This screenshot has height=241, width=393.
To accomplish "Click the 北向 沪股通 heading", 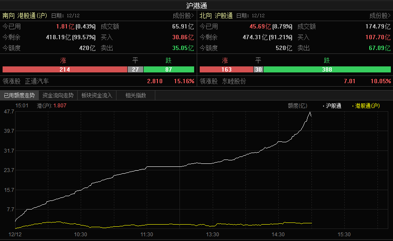I will point(216,16).
